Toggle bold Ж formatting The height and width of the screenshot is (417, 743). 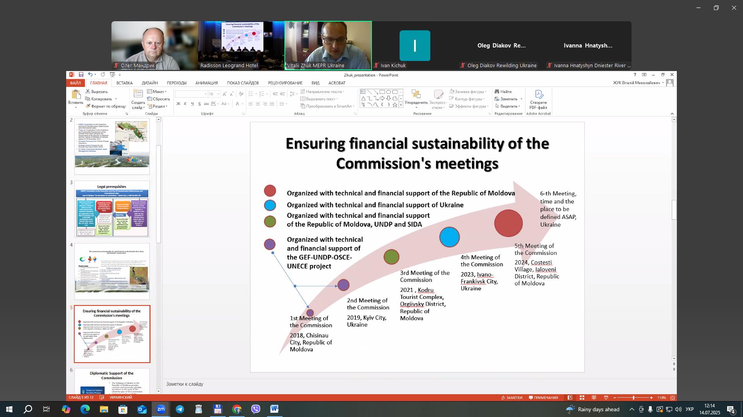click(x=178, y=104)
